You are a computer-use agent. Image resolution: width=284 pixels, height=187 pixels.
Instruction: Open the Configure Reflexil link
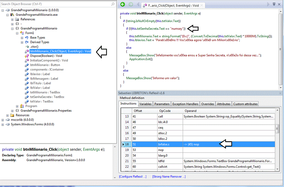click(133, 177)
